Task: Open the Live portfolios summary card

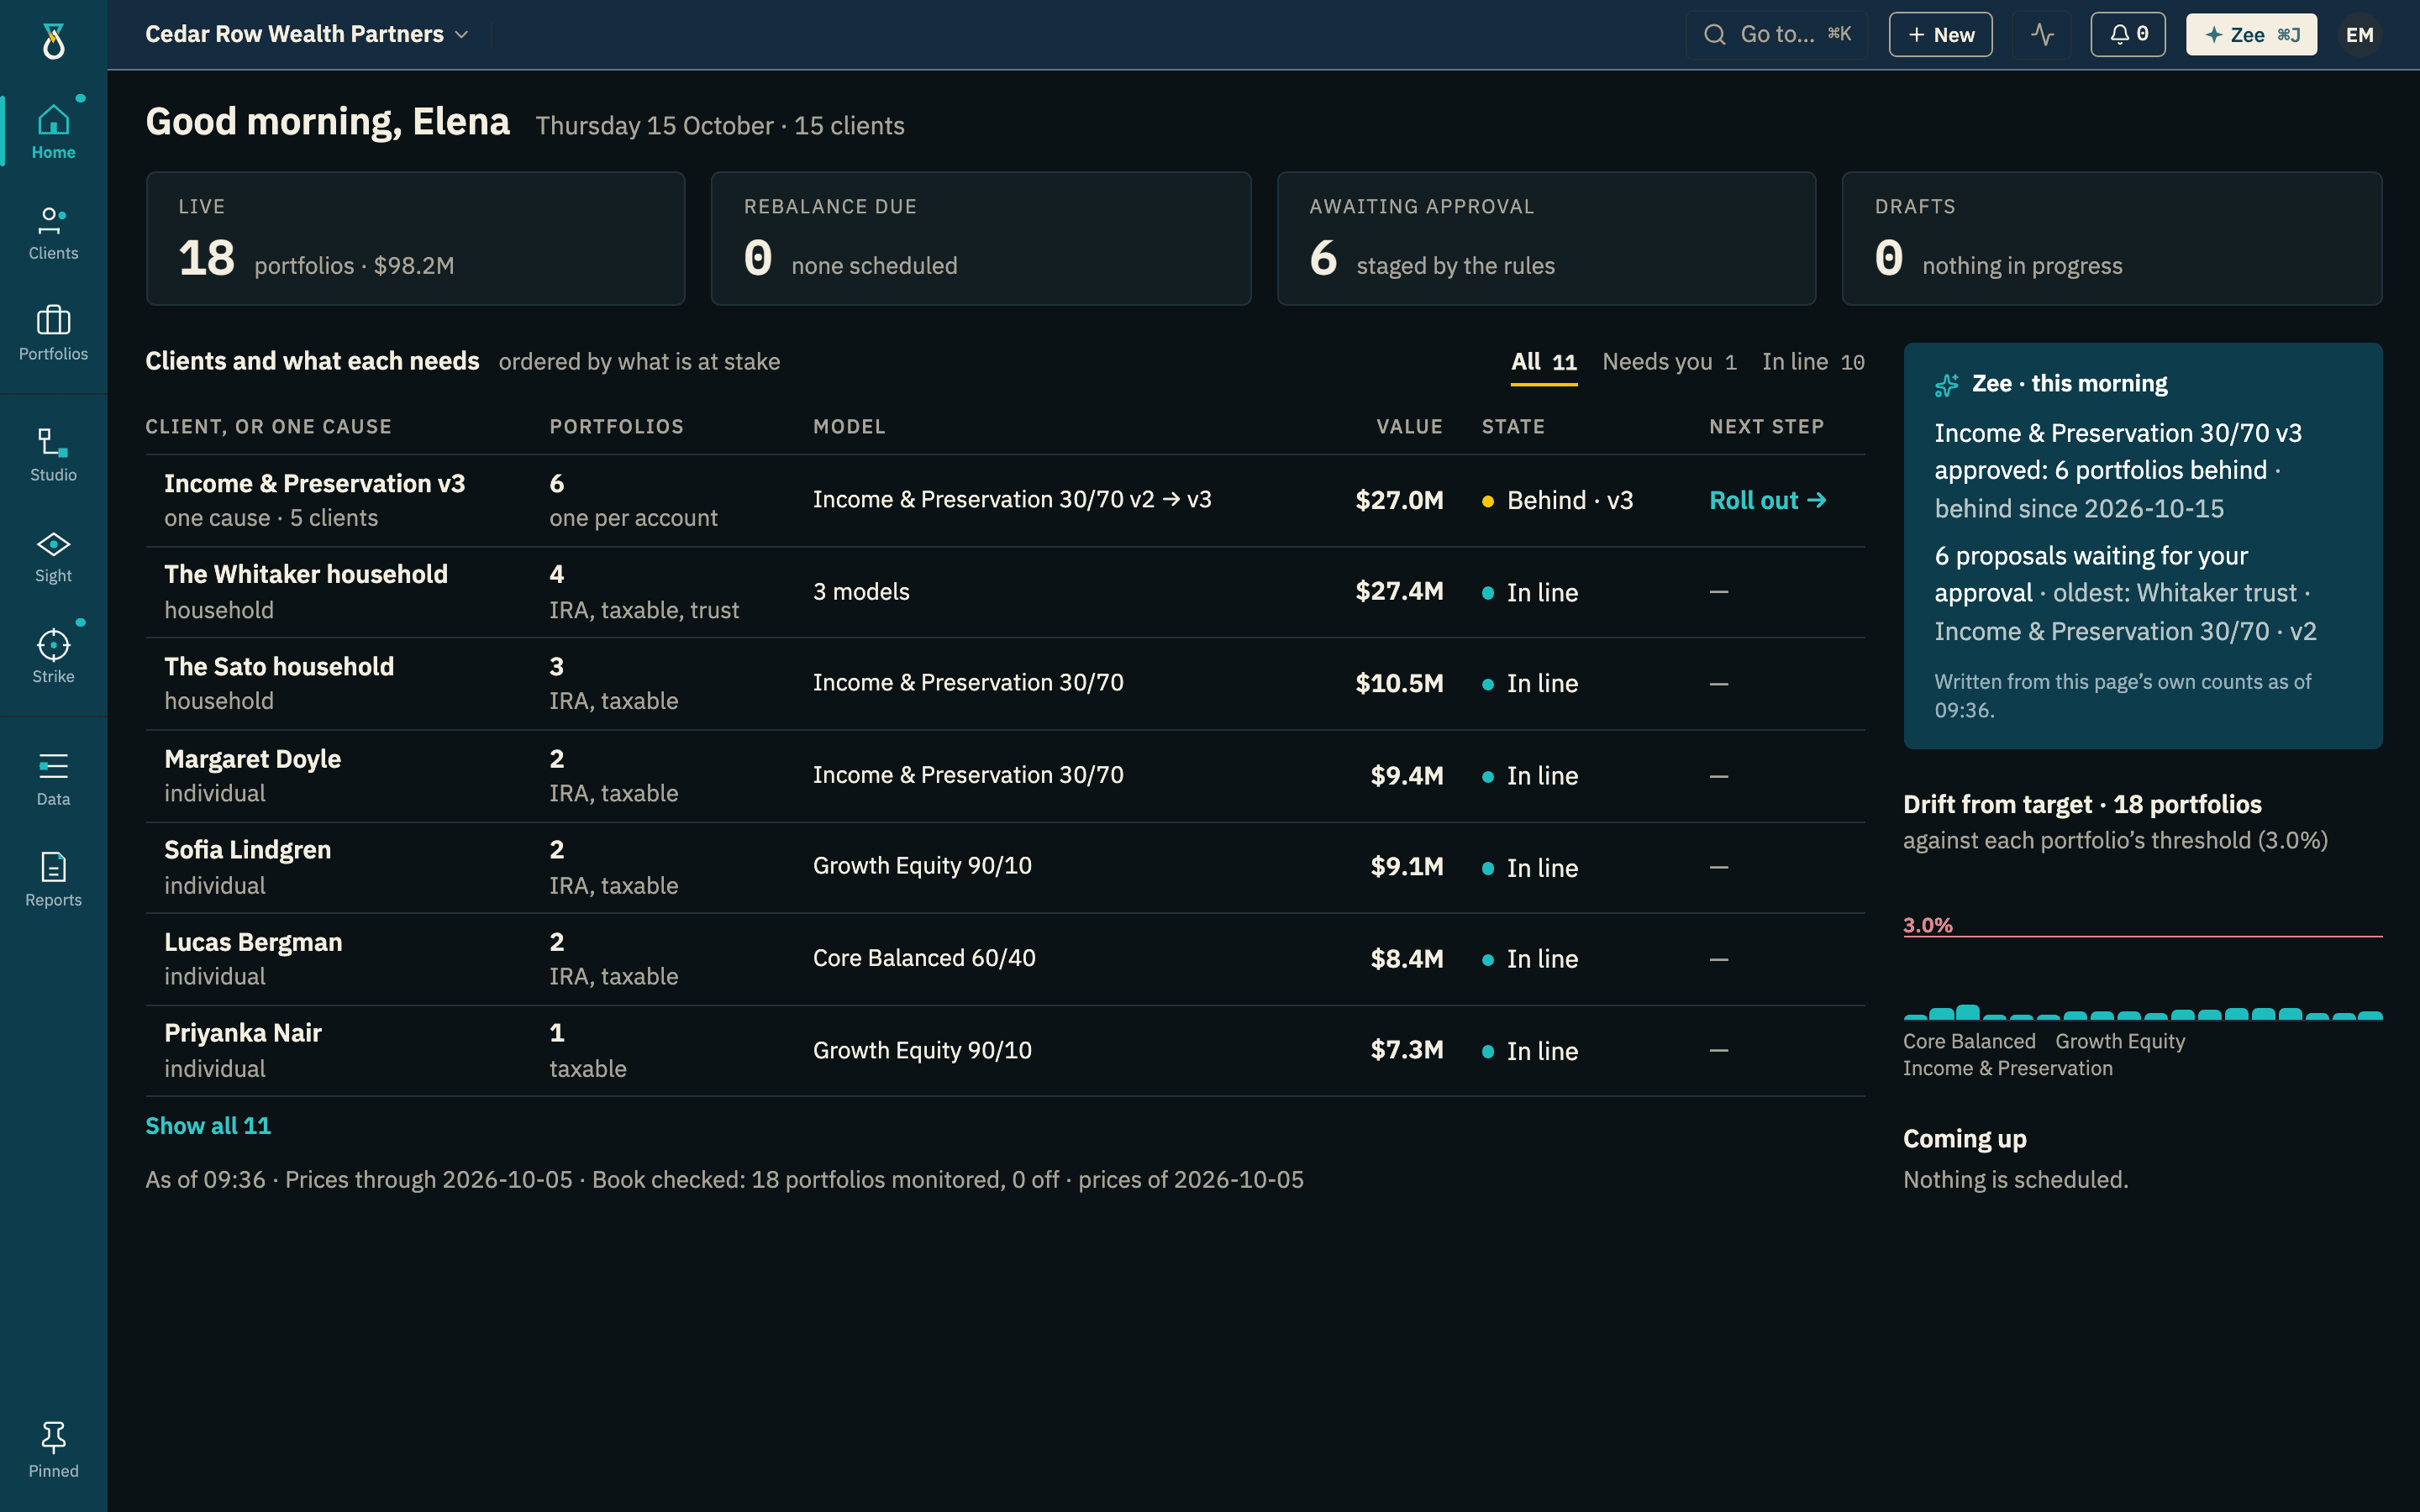Action: pyautogui.click(x=415, y=238)
